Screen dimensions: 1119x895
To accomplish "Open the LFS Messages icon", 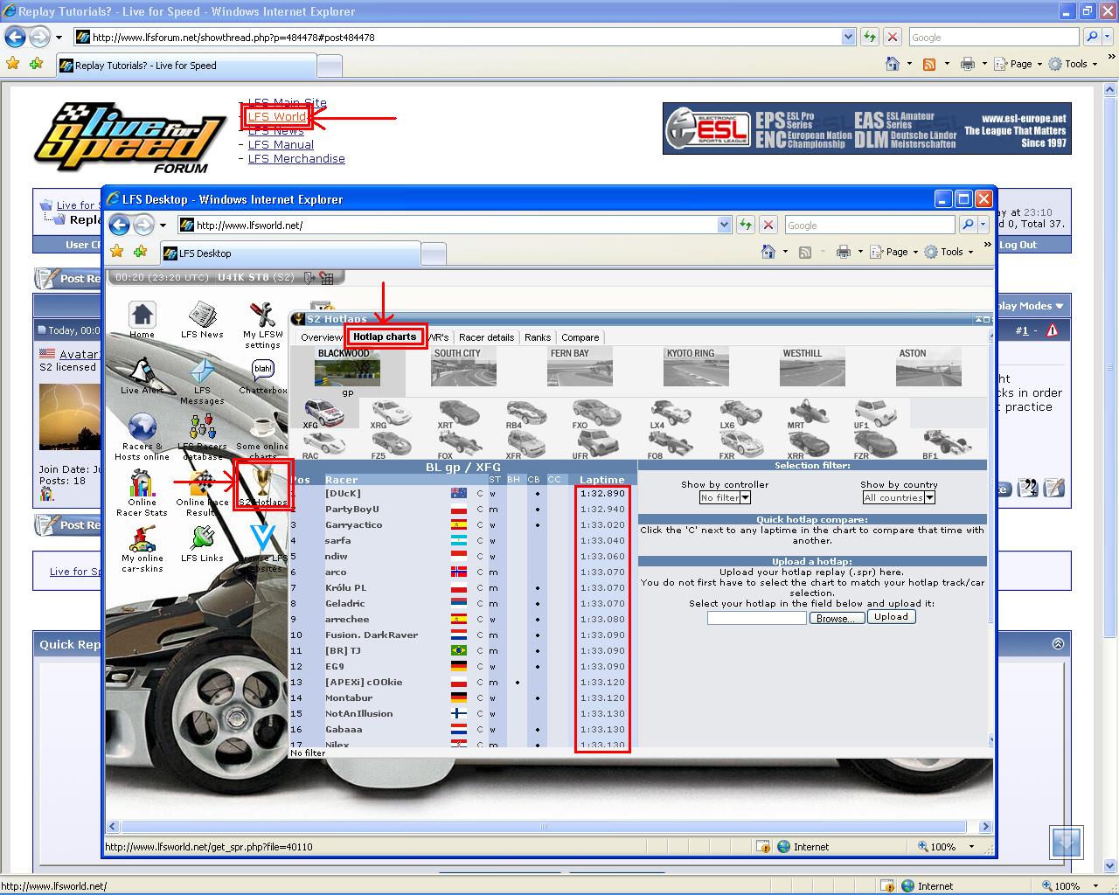I will point(202,381).
